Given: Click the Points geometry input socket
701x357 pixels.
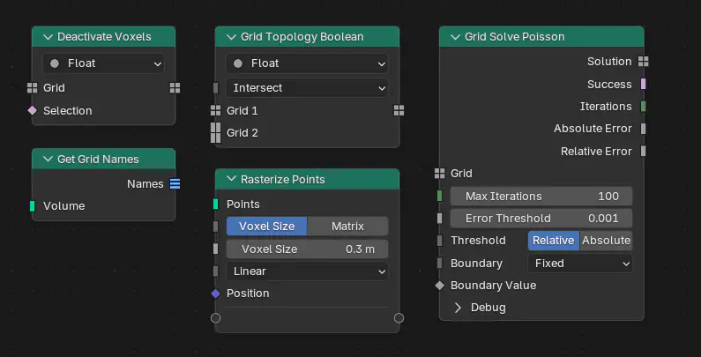Looking at the screenshot, I should tap(215, 205).
